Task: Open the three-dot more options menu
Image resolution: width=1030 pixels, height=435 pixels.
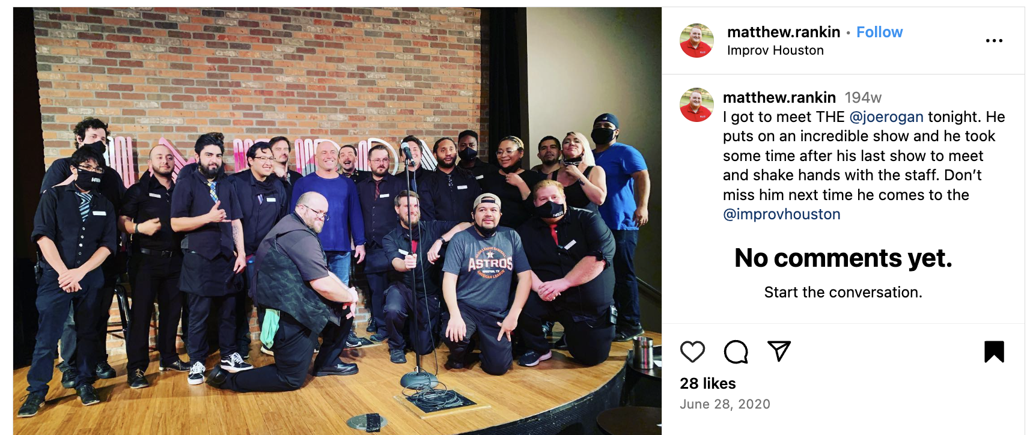Action: (994, 41)
